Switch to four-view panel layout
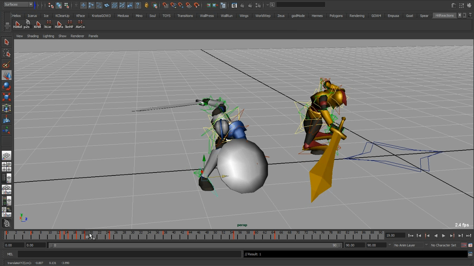Screen dimensions: 474x266 [x=6, y=167]
